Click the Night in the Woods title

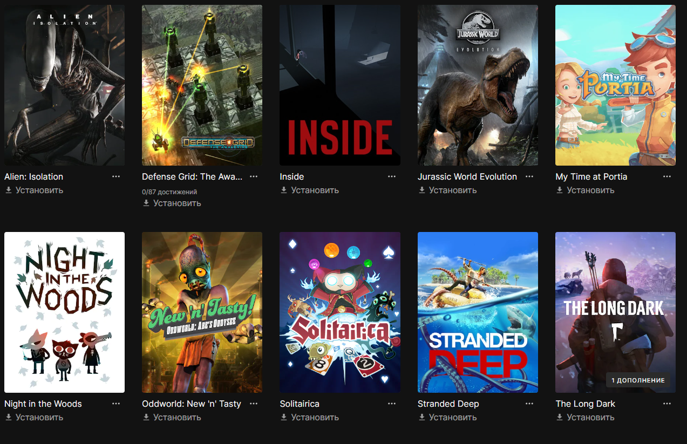tap(43, 404)
